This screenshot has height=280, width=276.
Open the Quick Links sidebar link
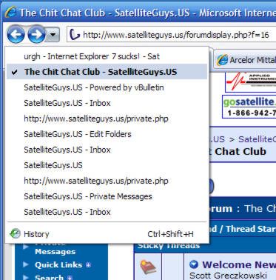point(58,264)
